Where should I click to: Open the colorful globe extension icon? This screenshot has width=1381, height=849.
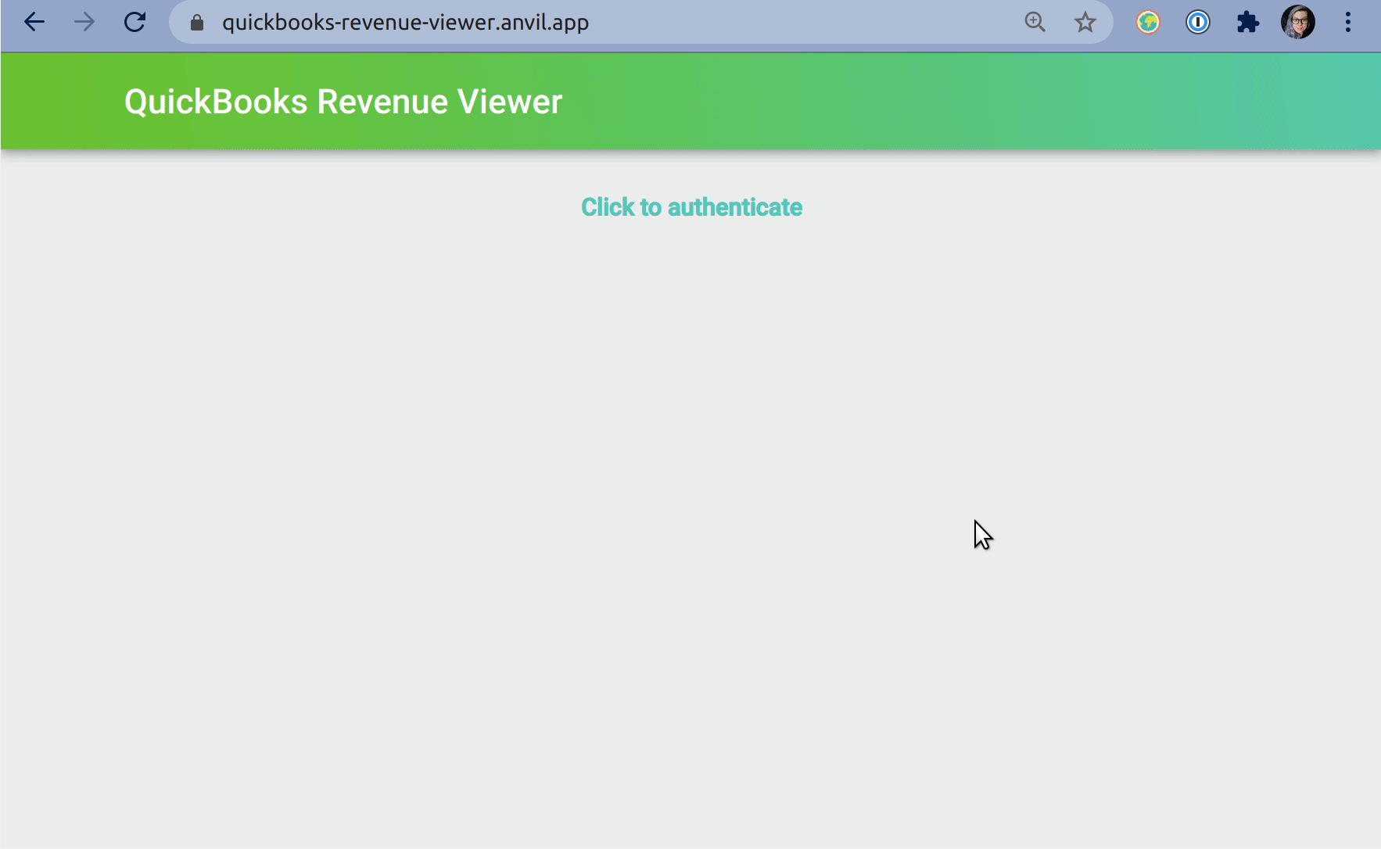pos(1148,22)
